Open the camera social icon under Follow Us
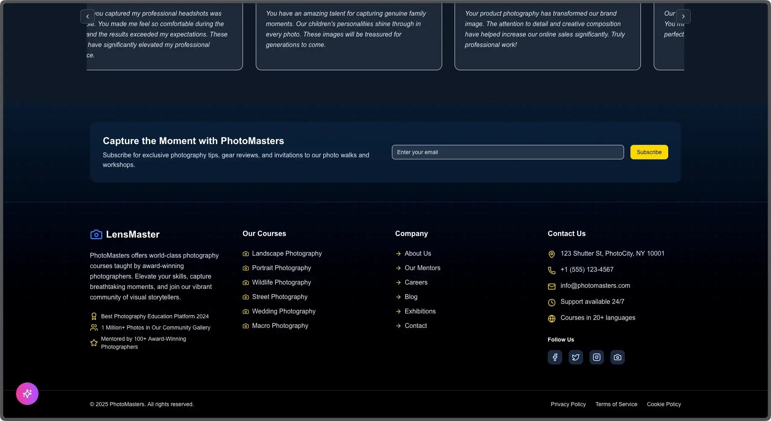This screenshot has width=771, height=421. [x=618, y=357]
